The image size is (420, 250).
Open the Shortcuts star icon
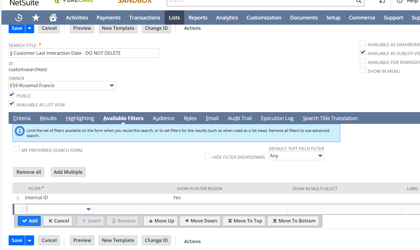[x=36, y=18]
